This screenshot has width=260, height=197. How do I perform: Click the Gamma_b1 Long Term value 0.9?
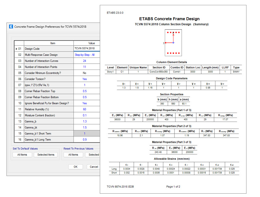(85, 140)
